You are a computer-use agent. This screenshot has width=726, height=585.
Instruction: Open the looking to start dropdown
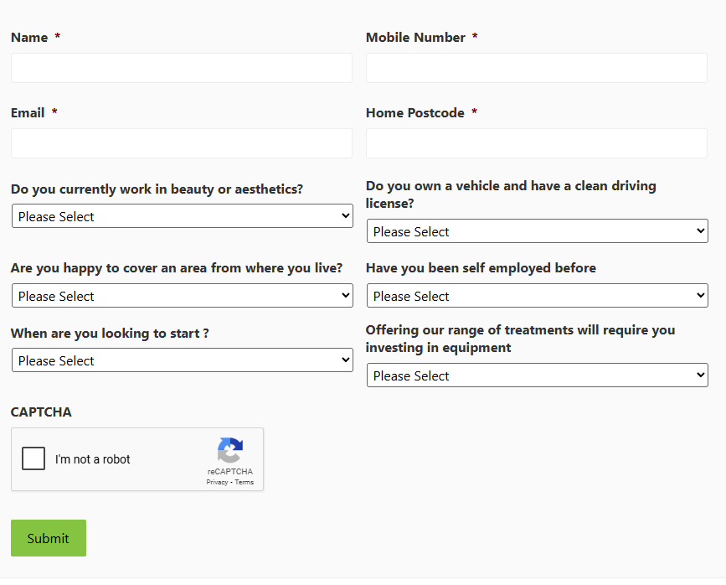tap(183, 360)
